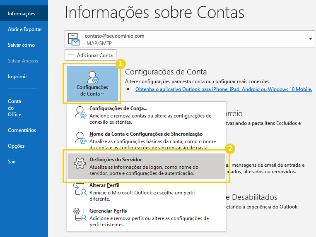The width and height of the screenshot is (316, 237).
Task: Open the account selector dropdown arrow
Action: pos(310,39)
